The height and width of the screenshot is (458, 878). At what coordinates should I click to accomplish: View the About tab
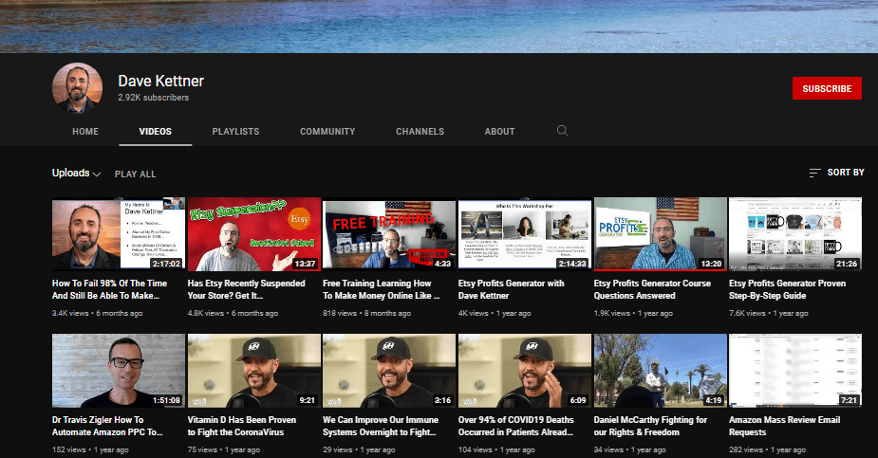click(499, 132)
